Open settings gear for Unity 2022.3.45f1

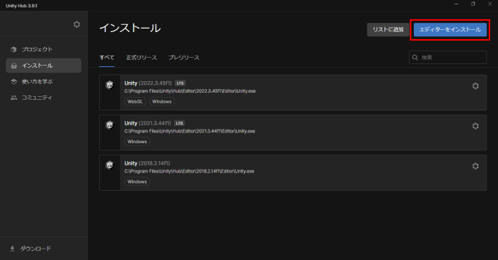point(475,86)
